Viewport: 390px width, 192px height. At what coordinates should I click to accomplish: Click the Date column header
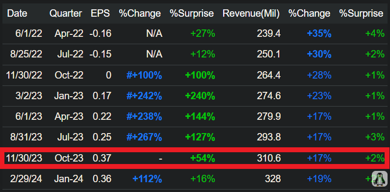(17, 13)
